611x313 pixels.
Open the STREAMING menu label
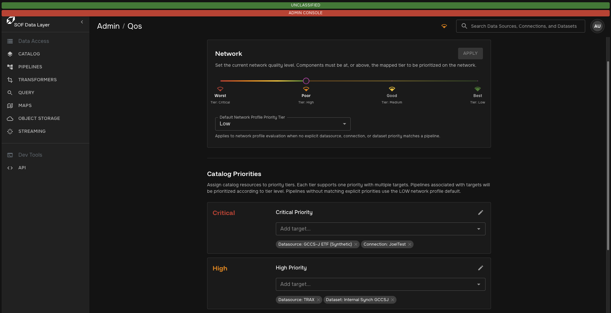point(32,131)
